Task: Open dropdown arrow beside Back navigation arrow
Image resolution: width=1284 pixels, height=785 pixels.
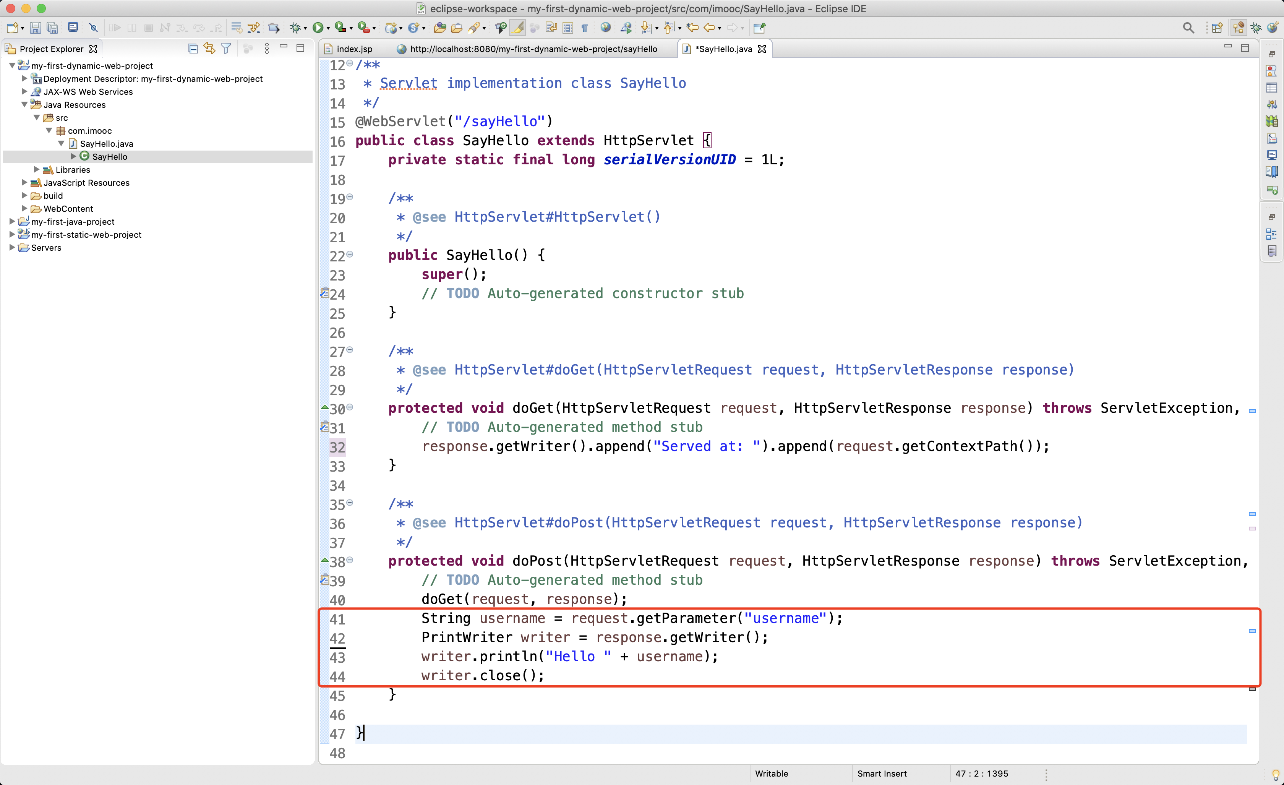Action: (x=720, y=28)
